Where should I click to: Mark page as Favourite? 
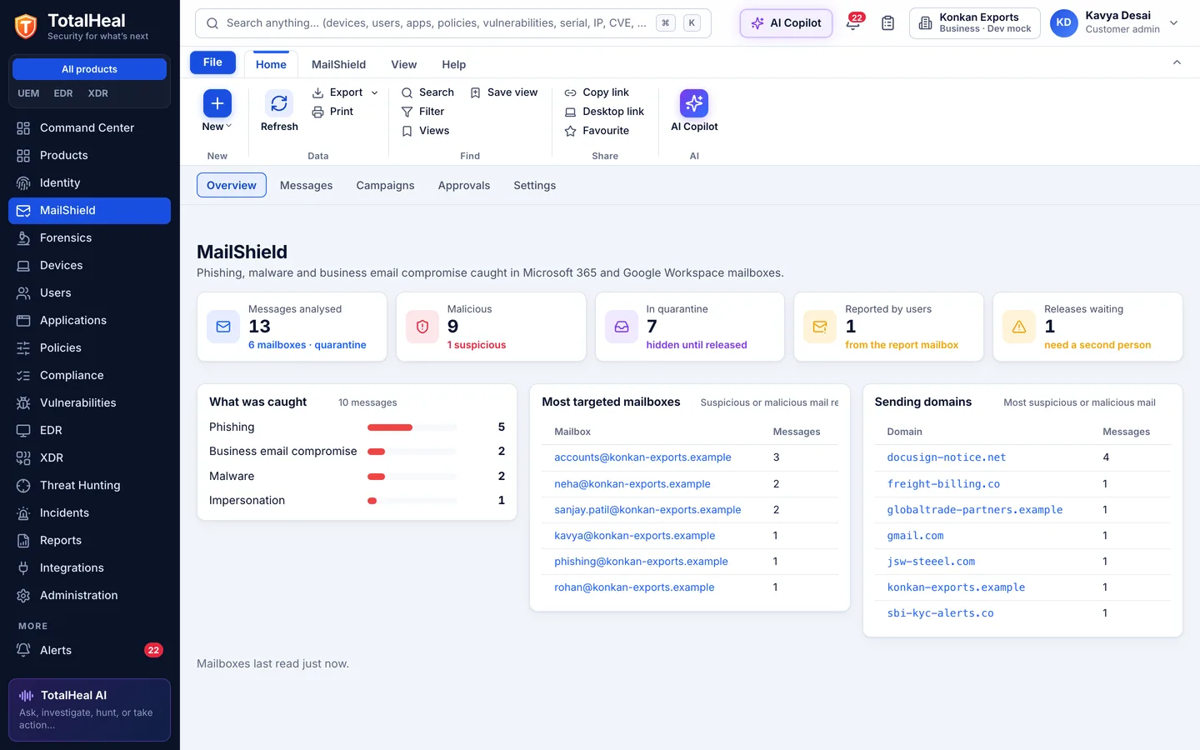(597, 131)
